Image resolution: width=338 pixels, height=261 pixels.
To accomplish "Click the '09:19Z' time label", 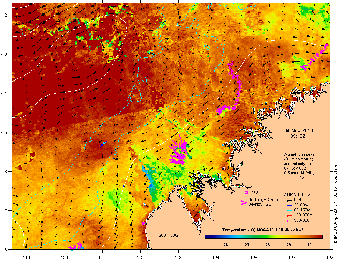I will (298, 136).
